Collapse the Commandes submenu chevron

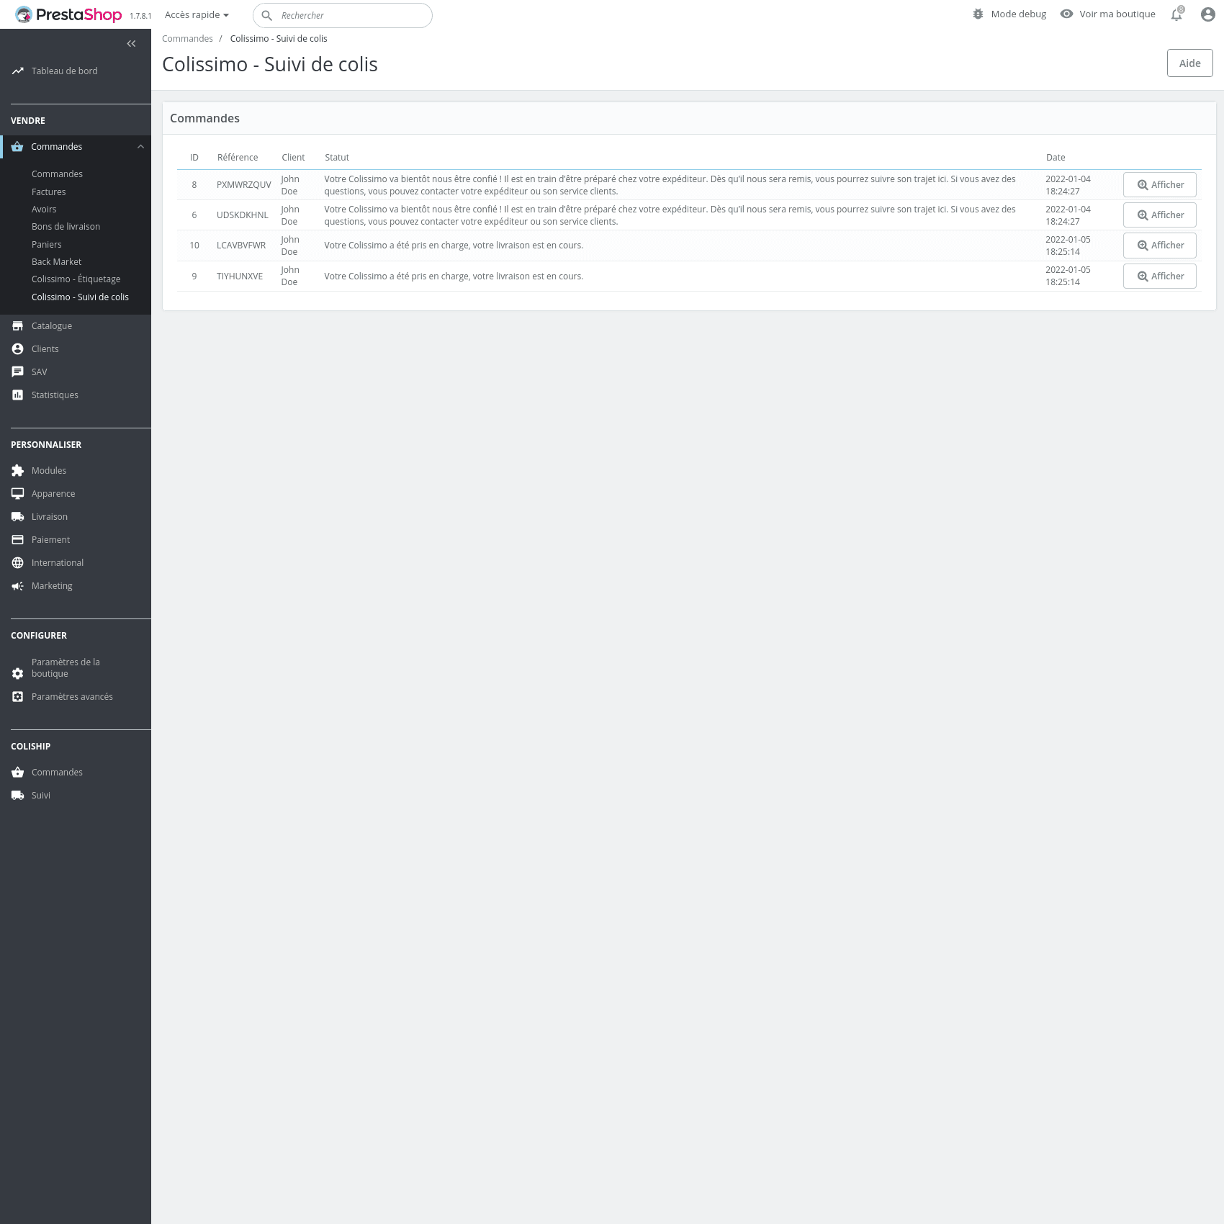coord(140,147)
